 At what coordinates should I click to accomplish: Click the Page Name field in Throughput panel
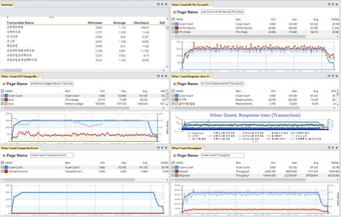(x=222, y=155)
